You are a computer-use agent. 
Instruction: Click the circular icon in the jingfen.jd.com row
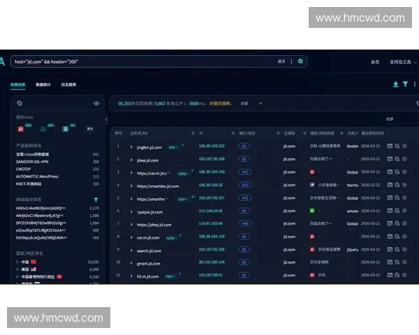tap(404, 146)
